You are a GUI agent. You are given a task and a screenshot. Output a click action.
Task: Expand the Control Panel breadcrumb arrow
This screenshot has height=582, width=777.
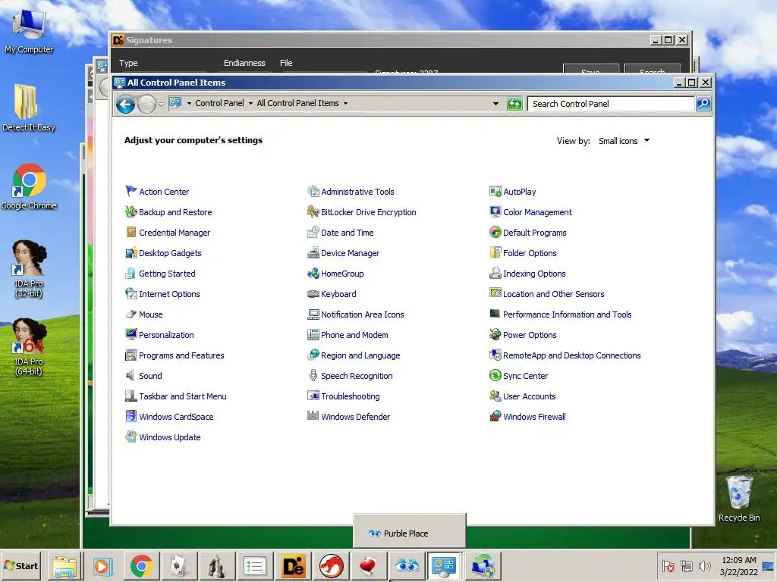tap(250, 103)
